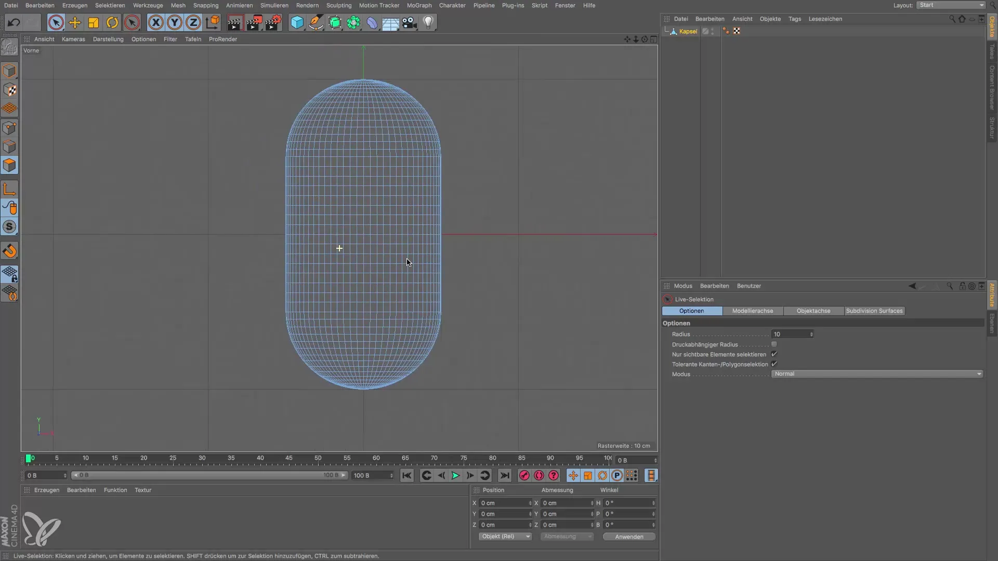Click Kapsel texture tag
Screen dimensions: 998x561
[737, 31]
